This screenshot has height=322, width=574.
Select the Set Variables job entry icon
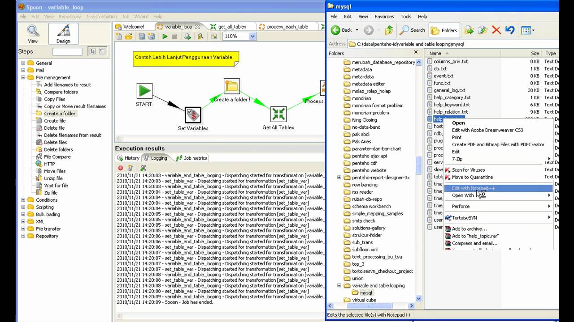click(x=193, y=115)
